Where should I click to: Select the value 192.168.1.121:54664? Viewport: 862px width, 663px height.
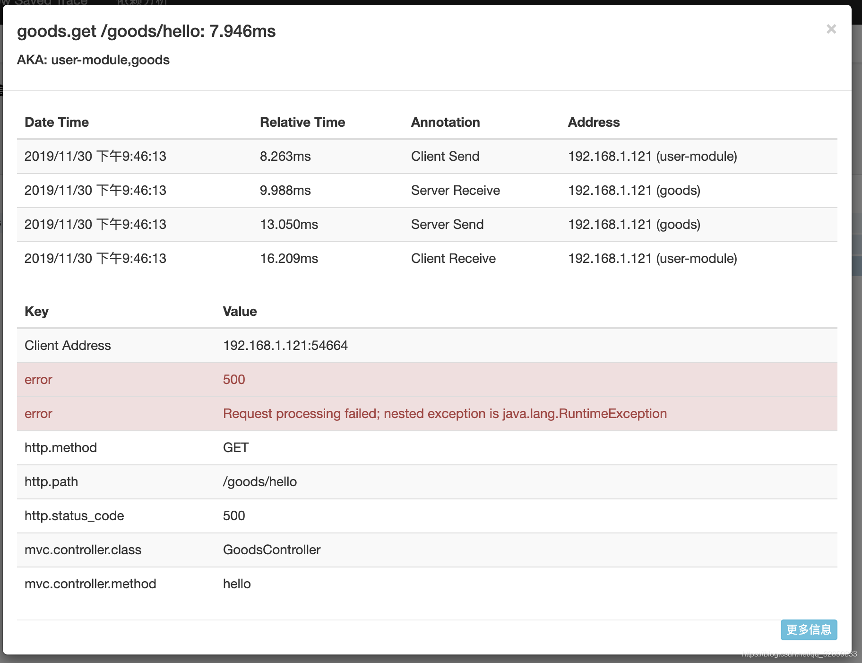click(x=285, y=346)
